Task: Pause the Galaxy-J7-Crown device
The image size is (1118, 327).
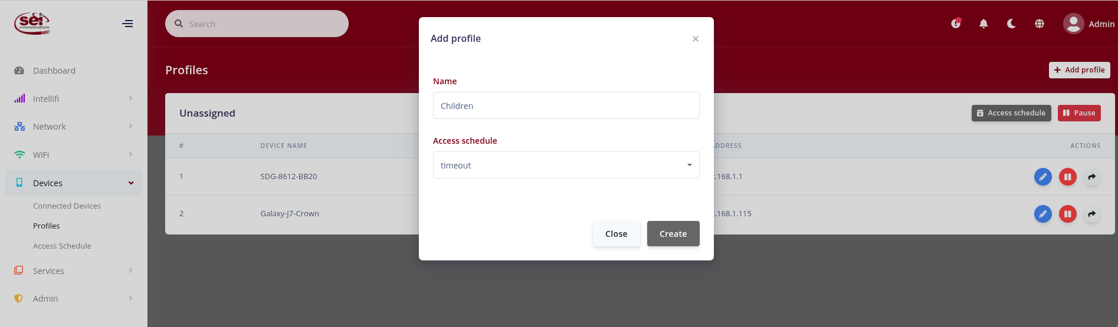Action: pyautogui.click(x=1068, y=214)
